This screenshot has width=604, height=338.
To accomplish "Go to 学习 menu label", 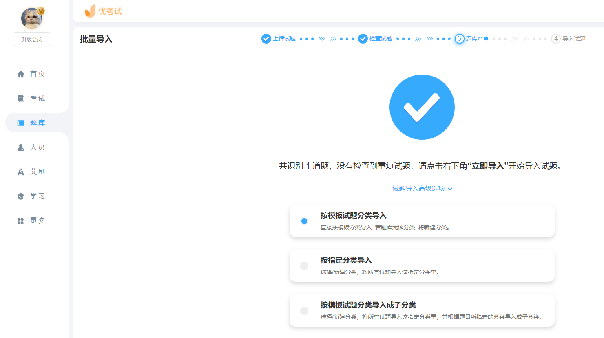I will pos(38,196).
